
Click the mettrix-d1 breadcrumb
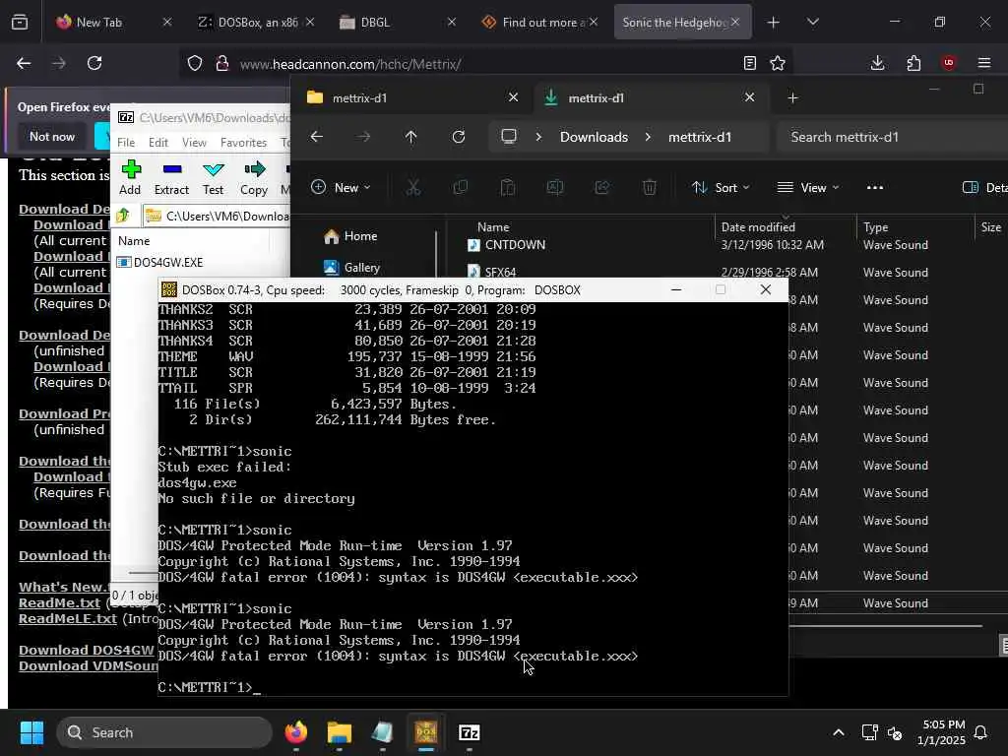pos(700,137)
